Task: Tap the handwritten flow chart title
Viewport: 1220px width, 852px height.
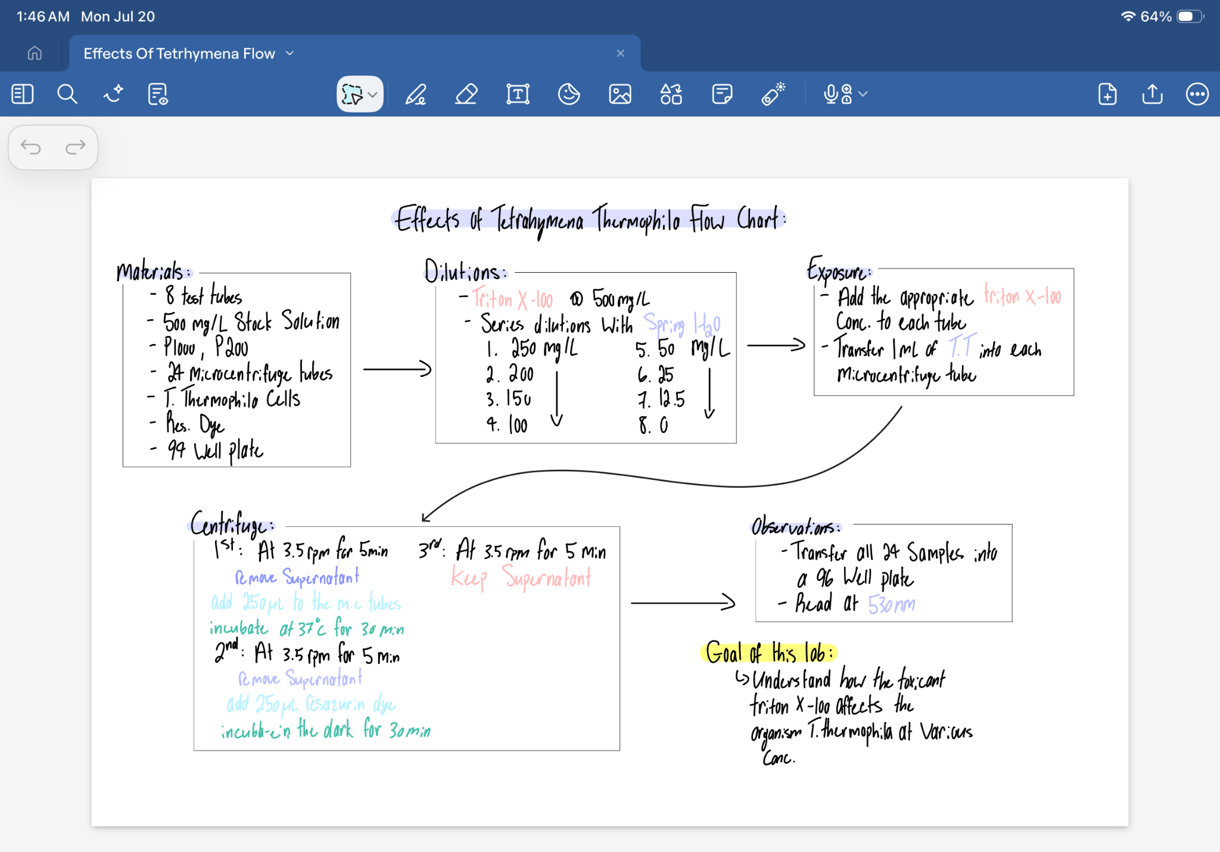Action: pyautogui.click(x=590, y=220)
